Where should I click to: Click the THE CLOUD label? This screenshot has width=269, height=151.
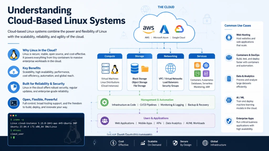click(166, 7)
